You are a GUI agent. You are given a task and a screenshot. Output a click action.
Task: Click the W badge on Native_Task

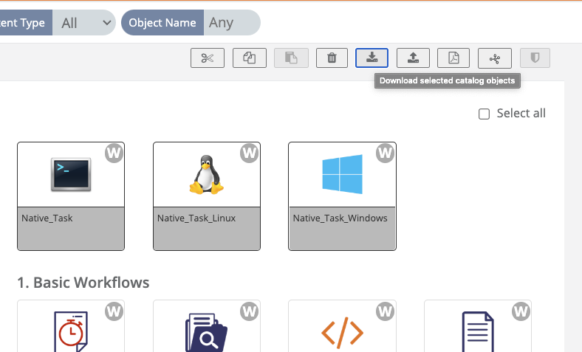click(x=114, y=153)
